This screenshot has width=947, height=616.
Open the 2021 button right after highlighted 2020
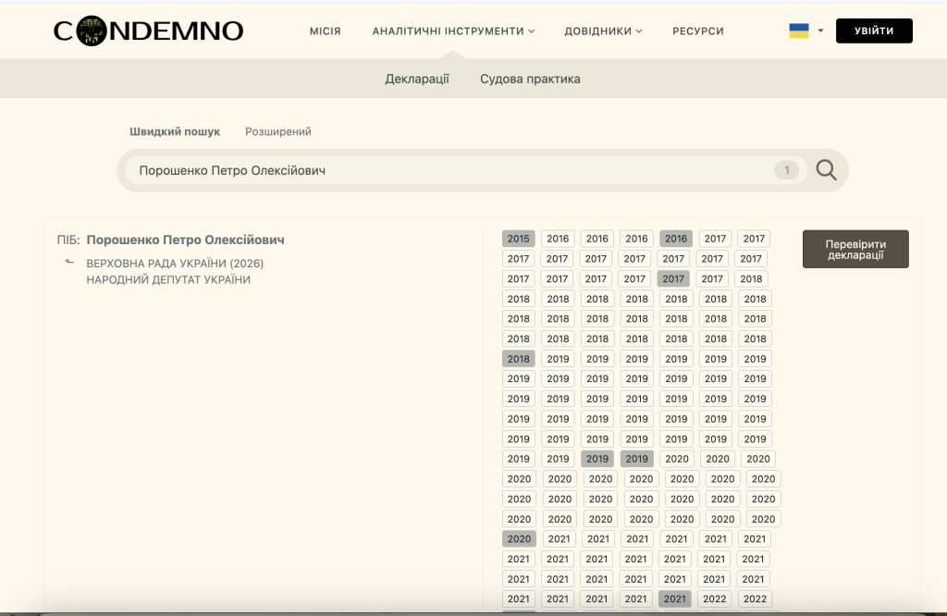click(x=559, y=538)
